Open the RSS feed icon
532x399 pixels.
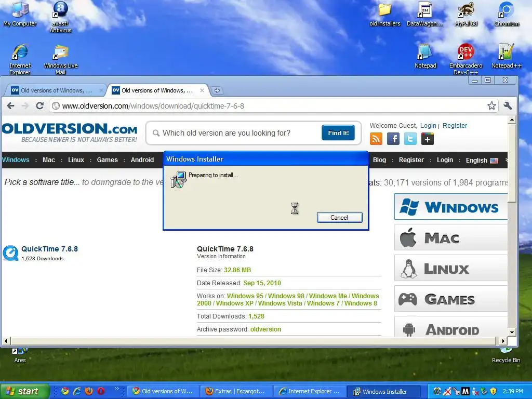(376, 139)
